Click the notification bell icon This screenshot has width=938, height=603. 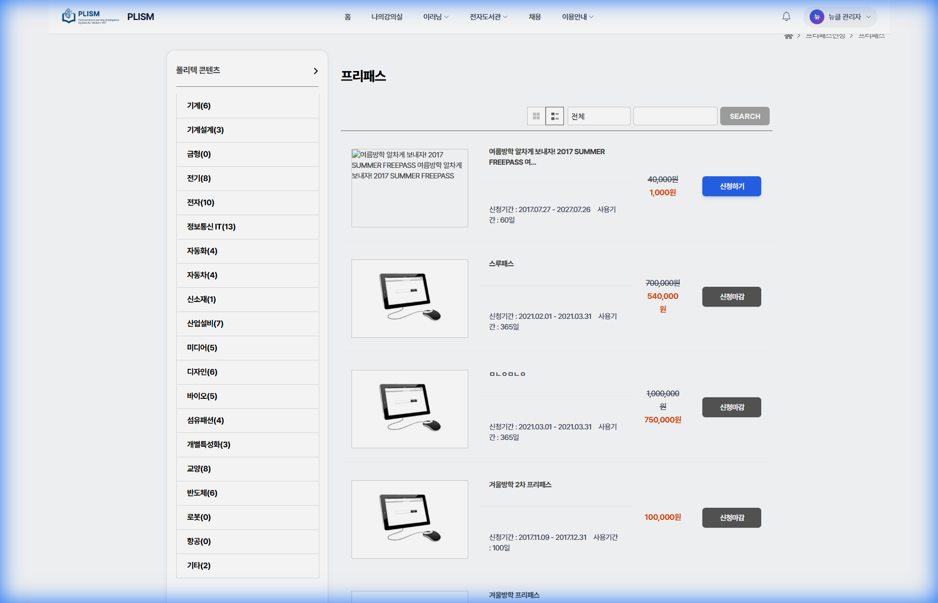786,17
